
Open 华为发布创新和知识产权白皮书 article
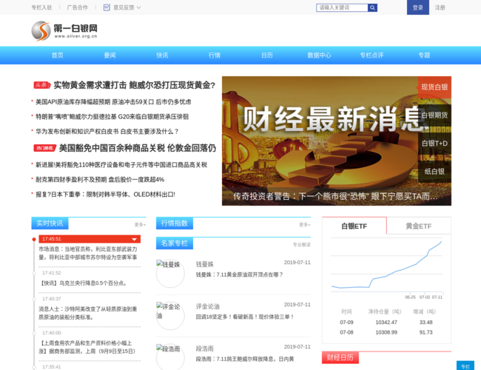coord(107,131)
